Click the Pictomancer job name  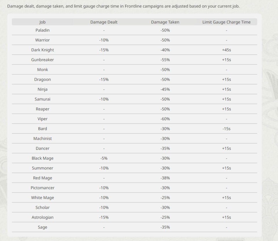coord(43,188)
